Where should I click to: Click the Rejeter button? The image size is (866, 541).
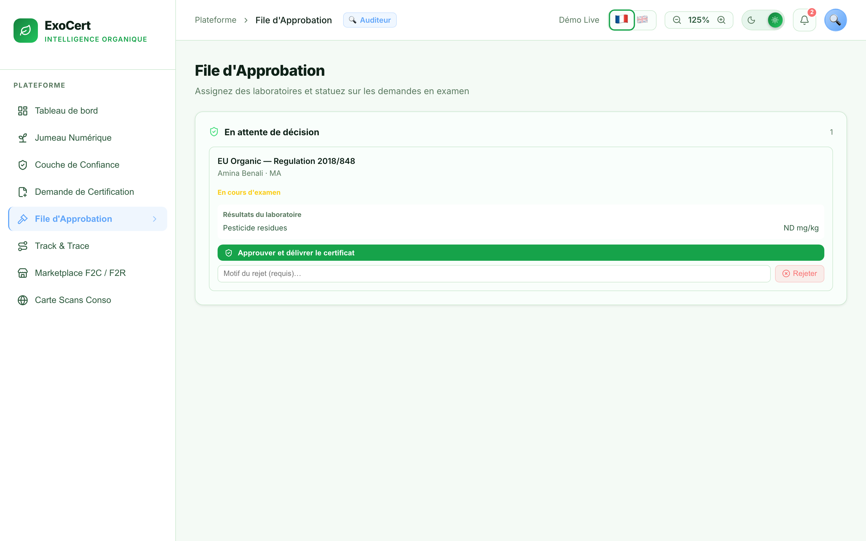pyautogui.click(x=799, y=274)
